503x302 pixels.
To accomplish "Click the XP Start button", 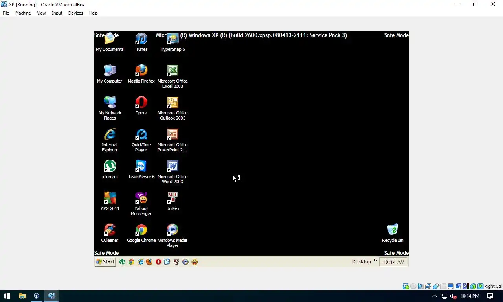I will tap(105, 262).
